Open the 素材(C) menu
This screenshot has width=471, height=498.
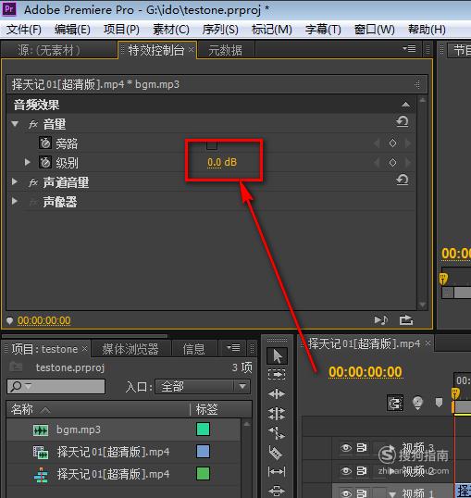pos(171,30)
